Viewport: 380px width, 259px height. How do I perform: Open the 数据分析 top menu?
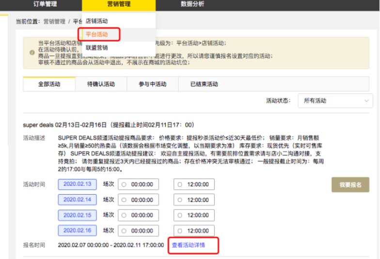[x=192, y=4]
